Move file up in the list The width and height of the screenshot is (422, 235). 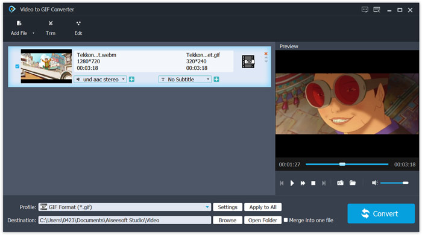[266, 57]
